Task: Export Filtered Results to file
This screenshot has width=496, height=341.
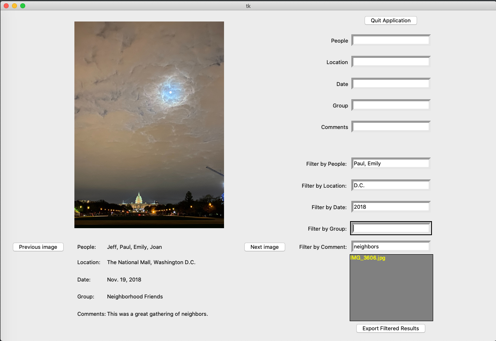Action: pyautogui.click(x=391, y=328)
